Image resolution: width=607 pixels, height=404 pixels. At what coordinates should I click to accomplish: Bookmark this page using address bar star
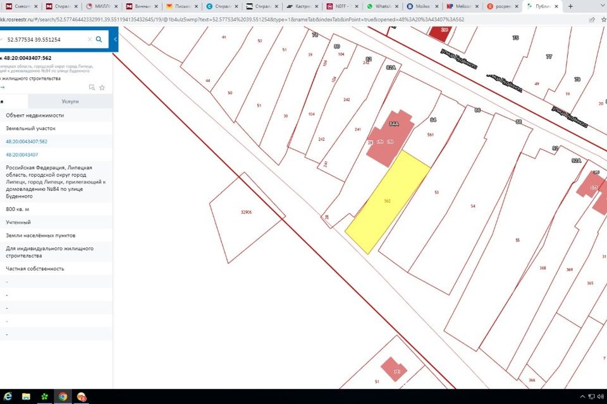pyautogui.click(x=604, y=20)
